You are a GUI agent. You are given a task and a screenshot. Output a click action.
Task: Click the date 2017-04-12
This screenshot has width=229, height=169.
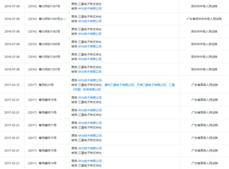tap(12, 85)
